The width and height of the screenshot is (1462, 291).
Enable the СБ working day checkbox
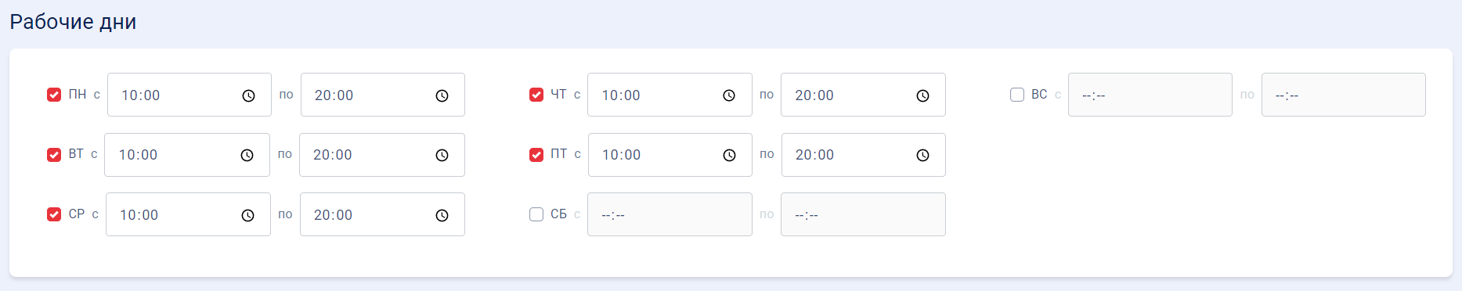[x=536, y=214]
